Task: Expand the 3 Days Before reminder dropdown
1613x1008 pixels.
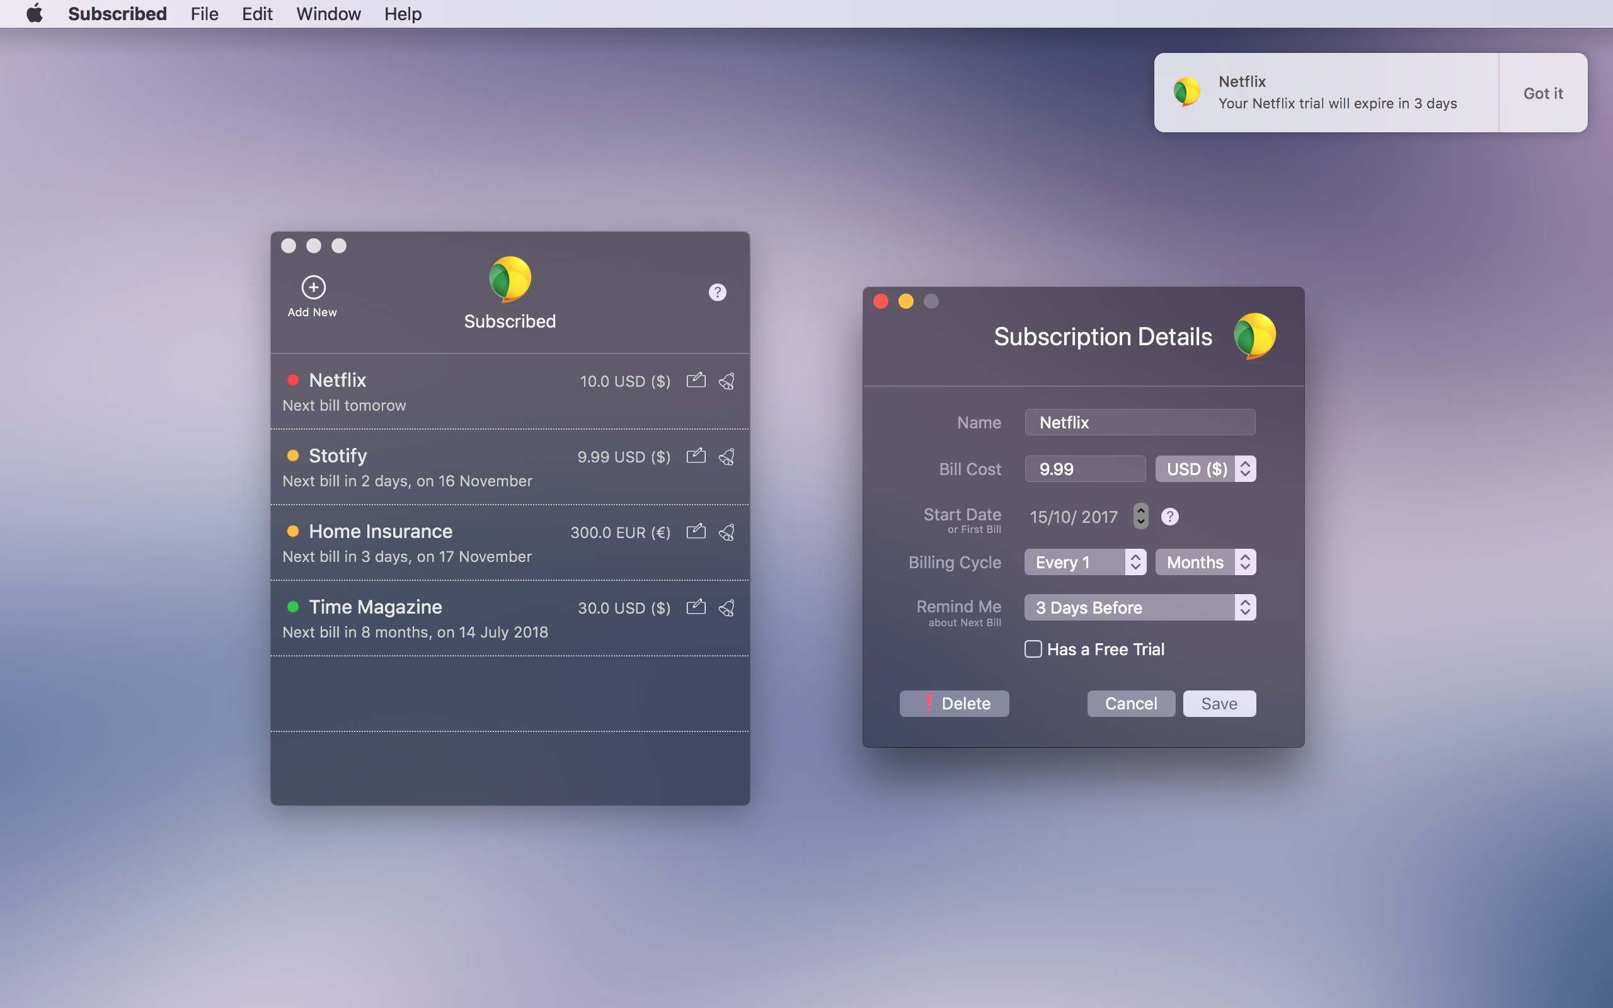Action: 1140,607
